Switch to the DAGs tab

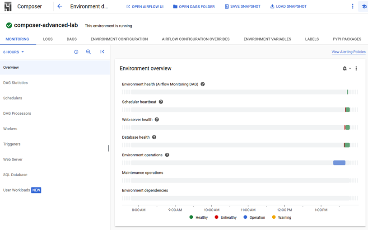click(x=72, y=39)
